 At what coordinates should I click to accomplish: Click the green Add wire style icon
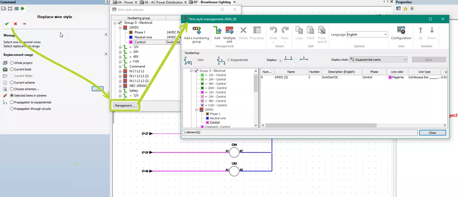pyautogui.click(x=217, y=31)
